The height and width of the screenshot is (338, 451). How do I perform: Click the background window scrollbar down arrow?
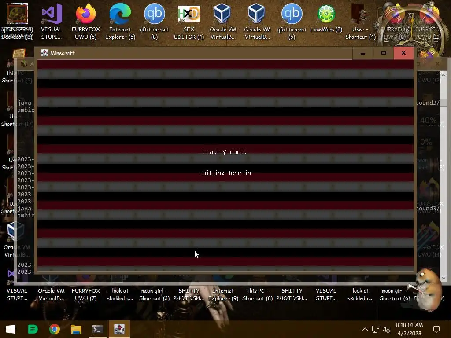pyautogui.click(x=444, y=278)
